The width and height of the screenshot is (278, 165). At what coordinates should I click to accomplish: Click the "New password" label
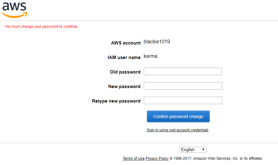coord(124,87)
